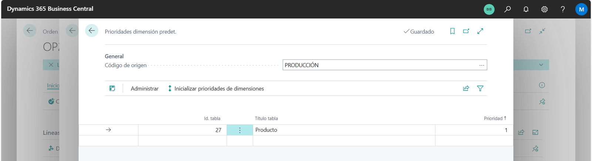Click the list view layout icon left of Administrar
The height and width of the screenshot is (161, 592).
[112, 88]
